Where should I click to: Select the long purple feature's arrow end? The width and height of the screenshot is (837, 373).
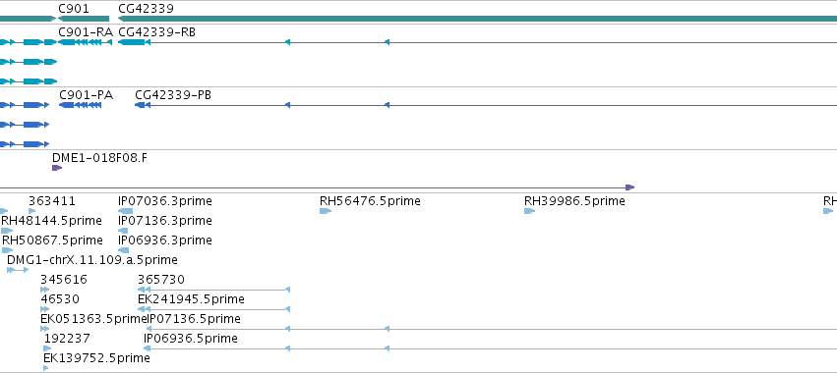pos(629,187)
